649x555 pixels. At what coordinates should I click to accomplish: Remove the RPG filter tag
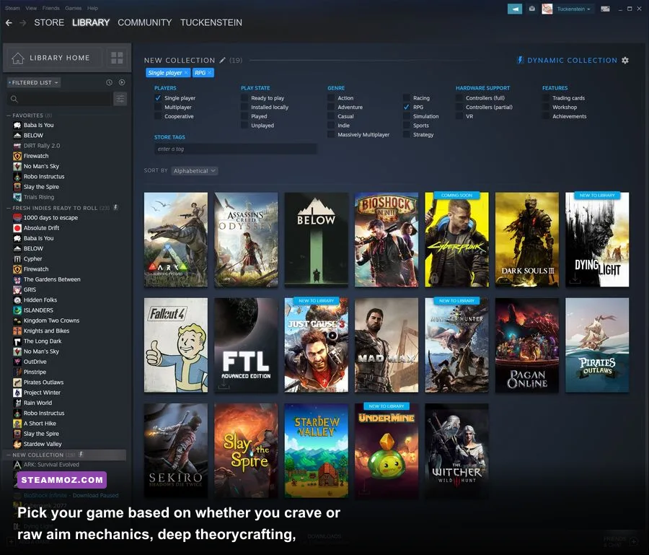tap(209, 72)
